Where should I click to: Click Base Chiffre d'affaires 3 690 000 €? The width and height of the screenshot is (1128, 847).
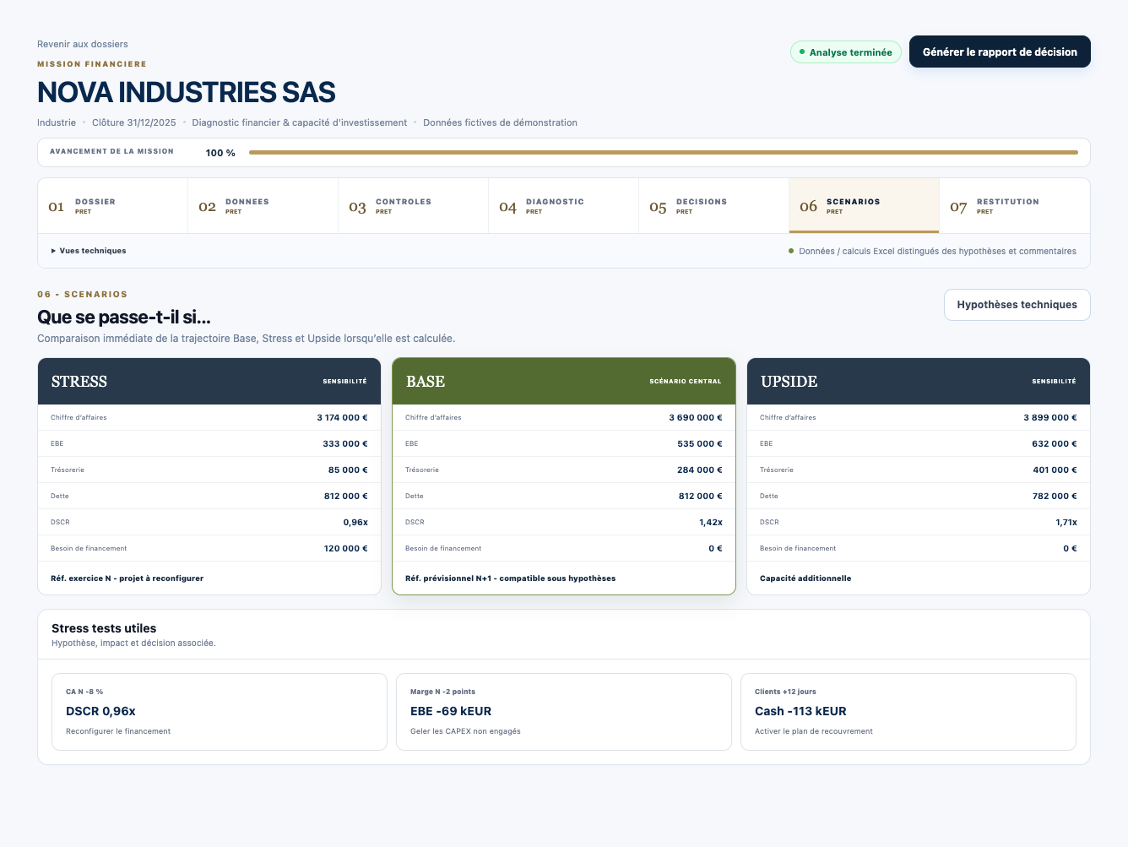(564, 417)
